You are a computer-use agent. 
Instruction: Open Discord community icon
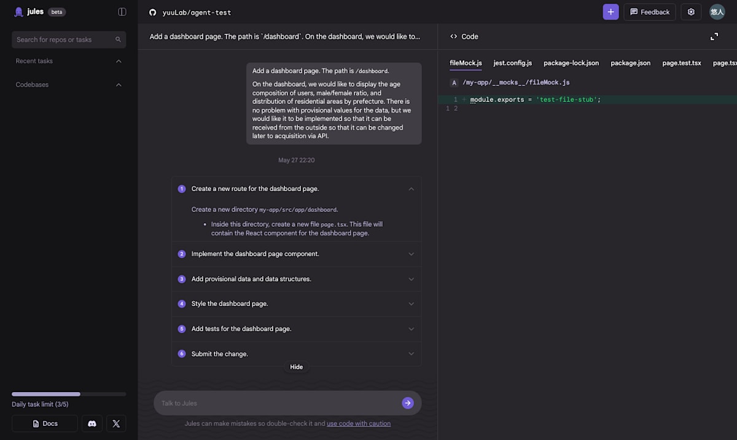tap(92, 423)
